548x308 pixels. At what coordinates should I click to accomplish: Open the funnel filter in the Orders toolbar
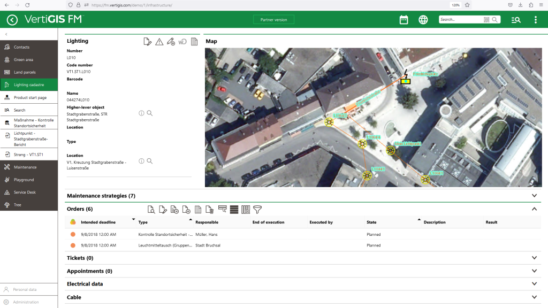pos(257,210)
